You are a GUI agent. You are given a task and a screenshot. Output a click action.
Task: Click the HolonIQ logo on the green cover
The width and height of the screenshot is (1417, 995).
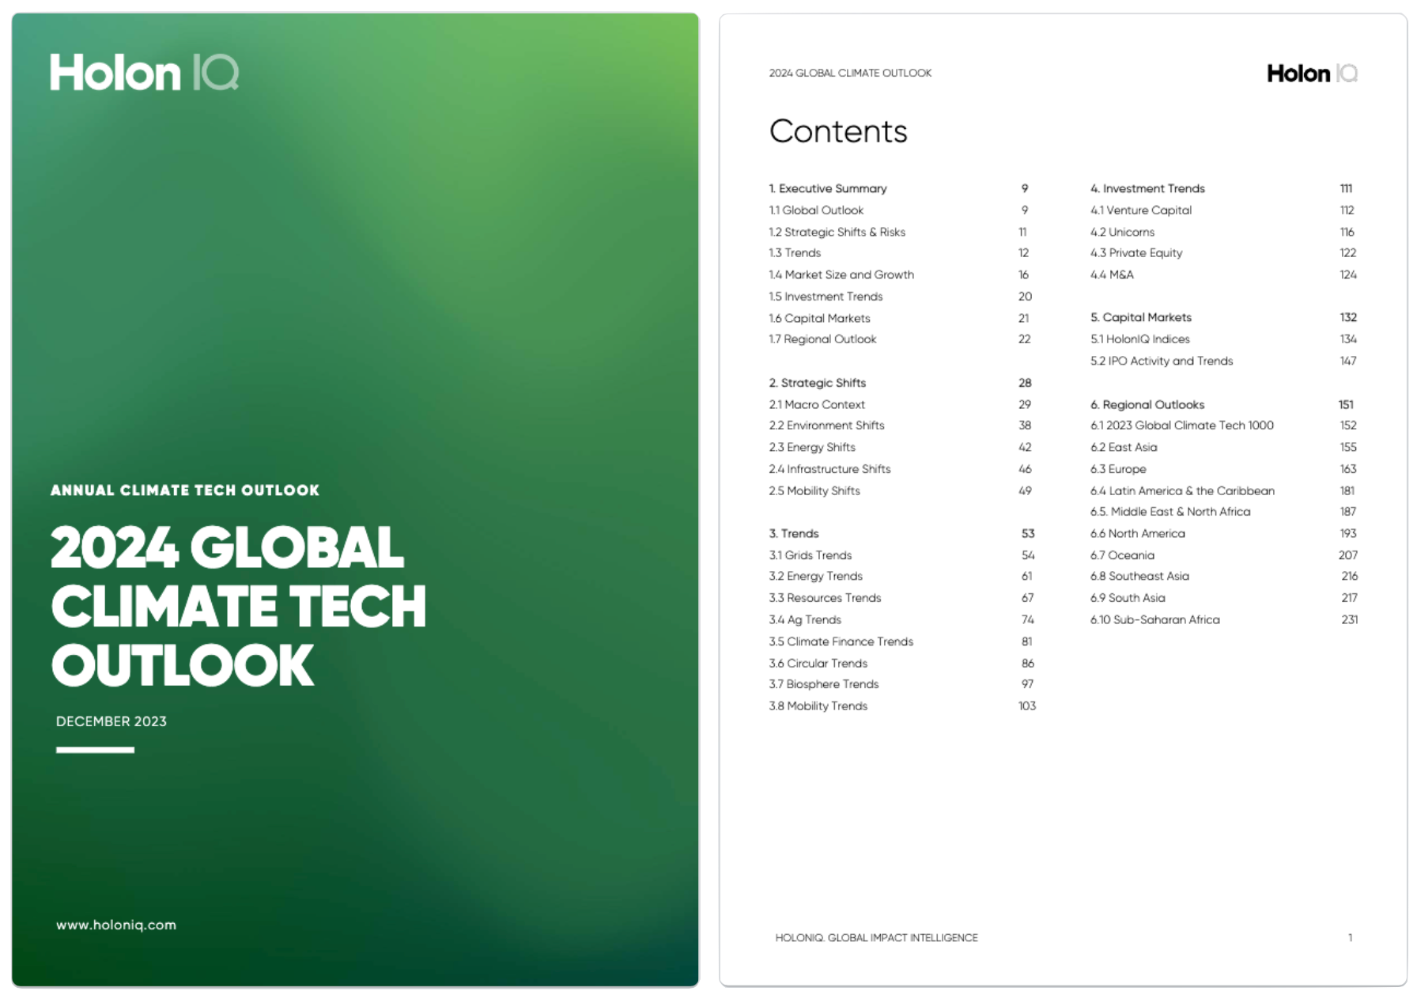coord(145,73)
